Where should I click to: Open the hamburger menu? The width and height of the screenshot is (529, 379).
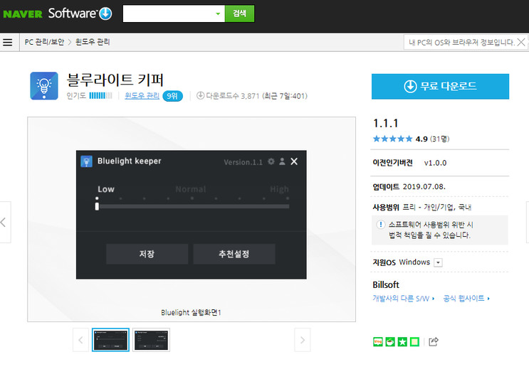7,42
